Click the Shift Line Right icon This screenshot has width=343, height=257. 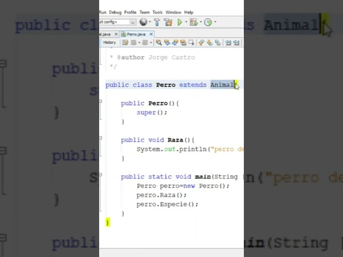point(236,43)
